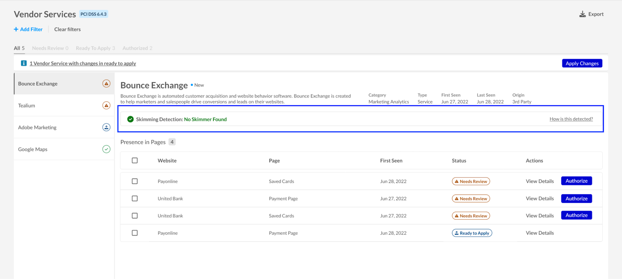This screenshot has width=622, height=279.
Task: Click the Needs Review badge for United Bank Payment Page
Action: (471, 199)
